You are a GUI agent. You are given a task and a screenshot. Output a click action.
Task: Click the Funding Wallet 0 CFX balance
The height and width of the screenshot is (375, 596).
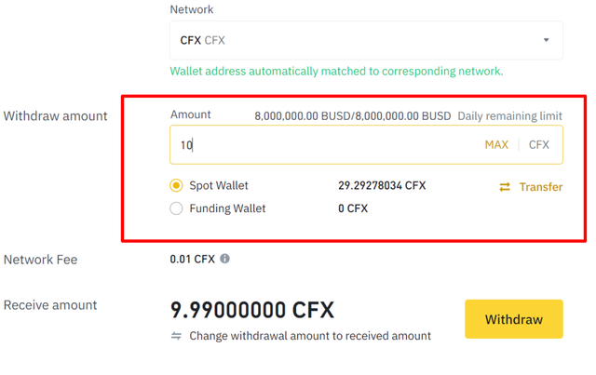(353, 208)
